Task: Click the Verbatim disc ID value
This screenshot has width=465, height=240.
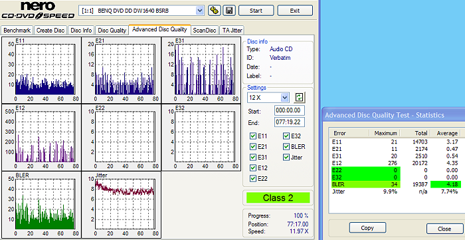Action: tap(280, 58)
